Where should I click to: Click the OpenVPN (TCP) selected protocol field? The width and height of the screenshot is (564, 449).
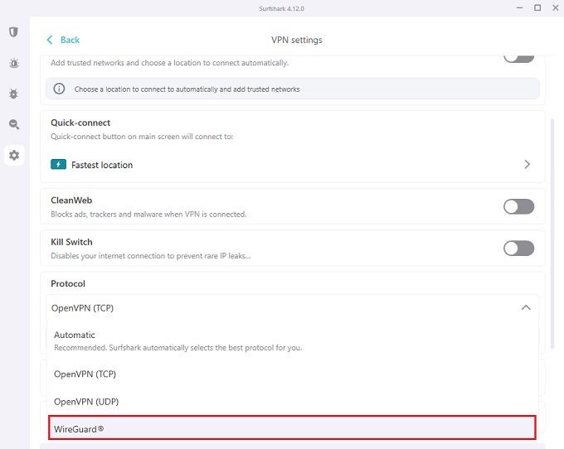pos(292,308)
